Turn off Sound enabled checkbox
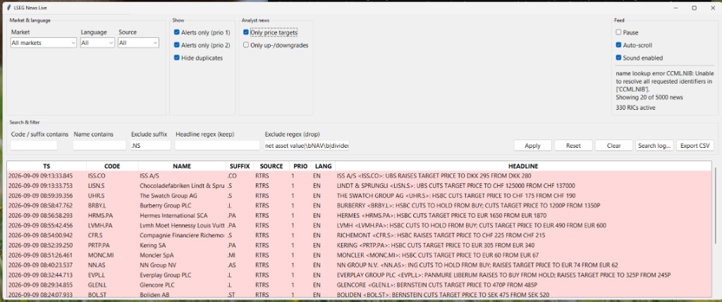Viewport: 722px width, 302px height. (x=619, y=58)
